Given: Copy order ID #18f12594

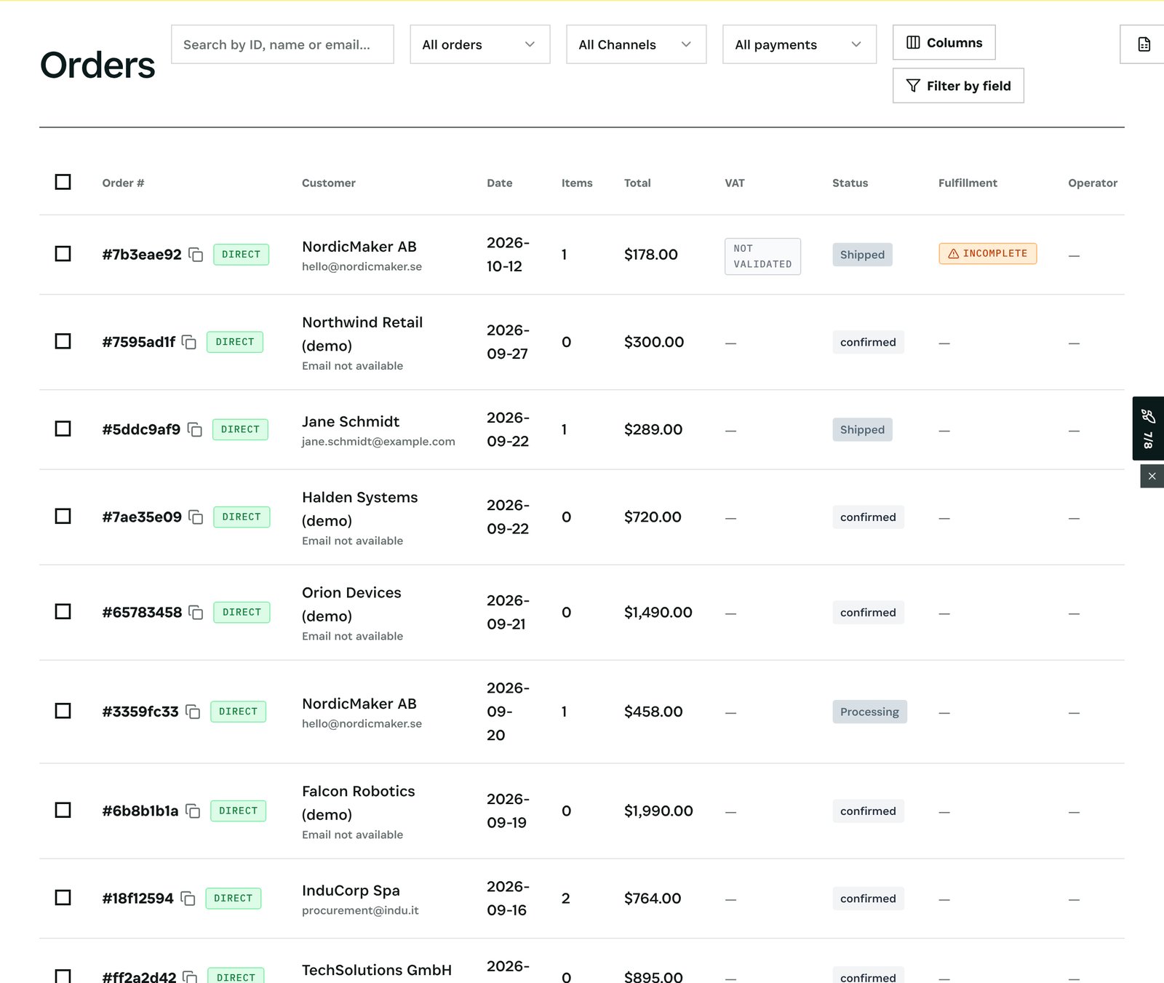Looking at the screenshot, I should coord(188,899).
